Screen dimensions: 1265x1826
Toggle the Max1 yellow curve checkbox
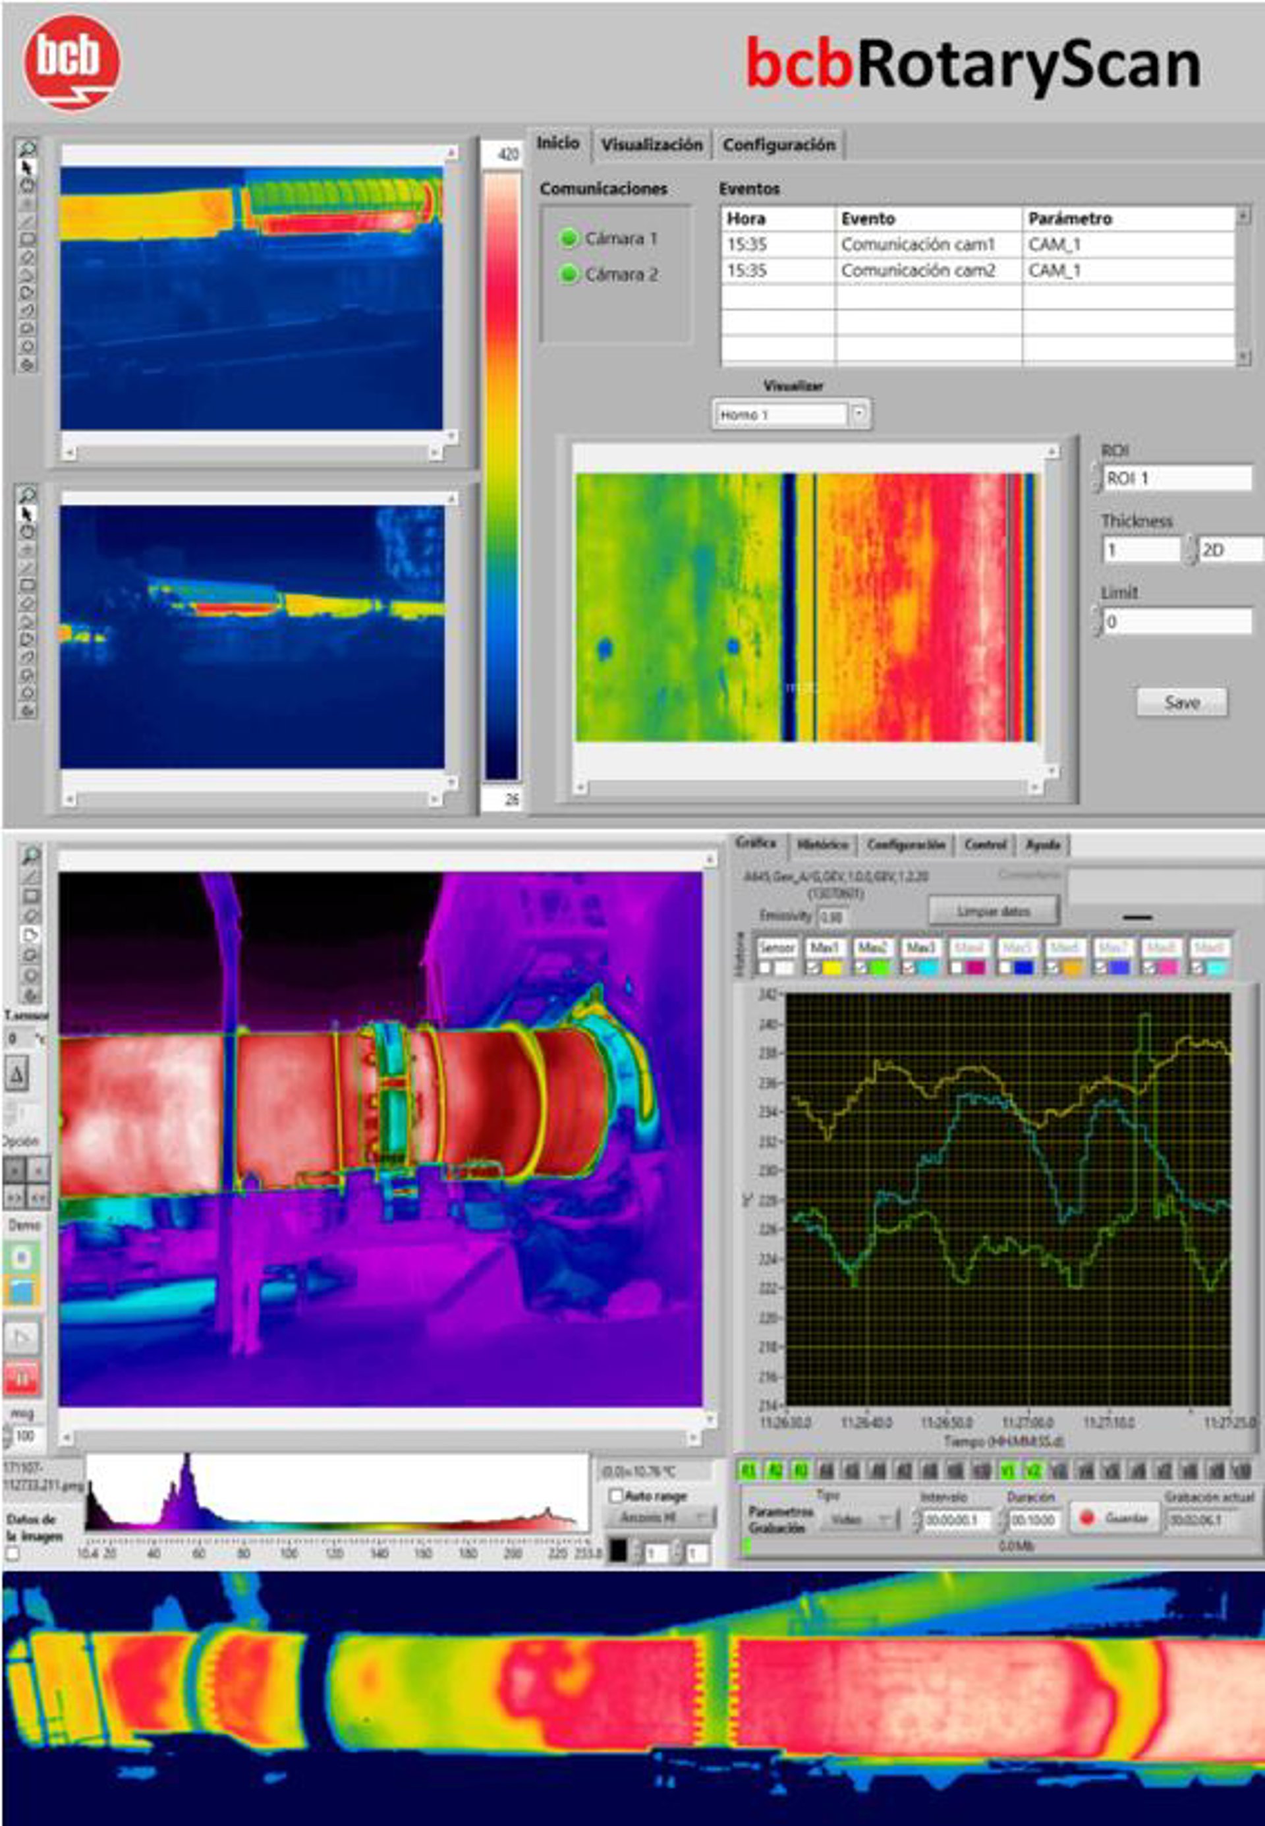(x=812, y=967)
